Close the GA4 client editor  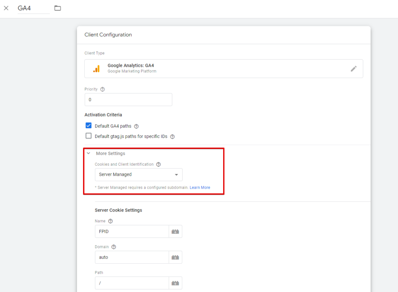(x=6, y=8)
